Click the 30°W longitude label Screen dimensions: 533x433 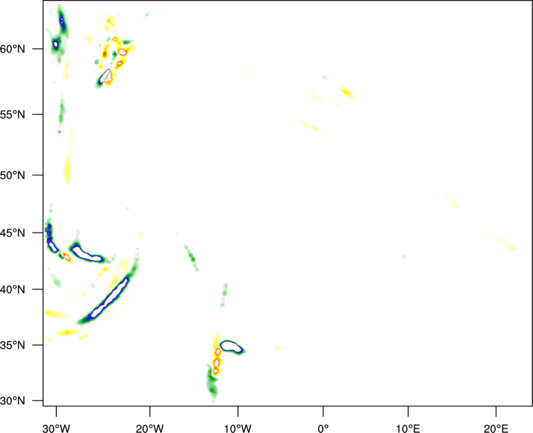pos(57,428)
